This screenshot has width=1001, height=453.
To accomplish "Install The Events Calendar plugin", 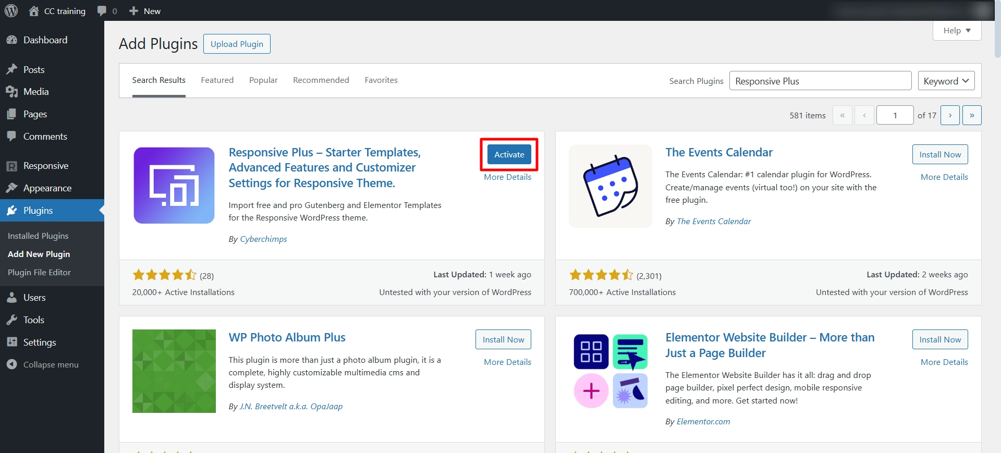I will (940, 154).
